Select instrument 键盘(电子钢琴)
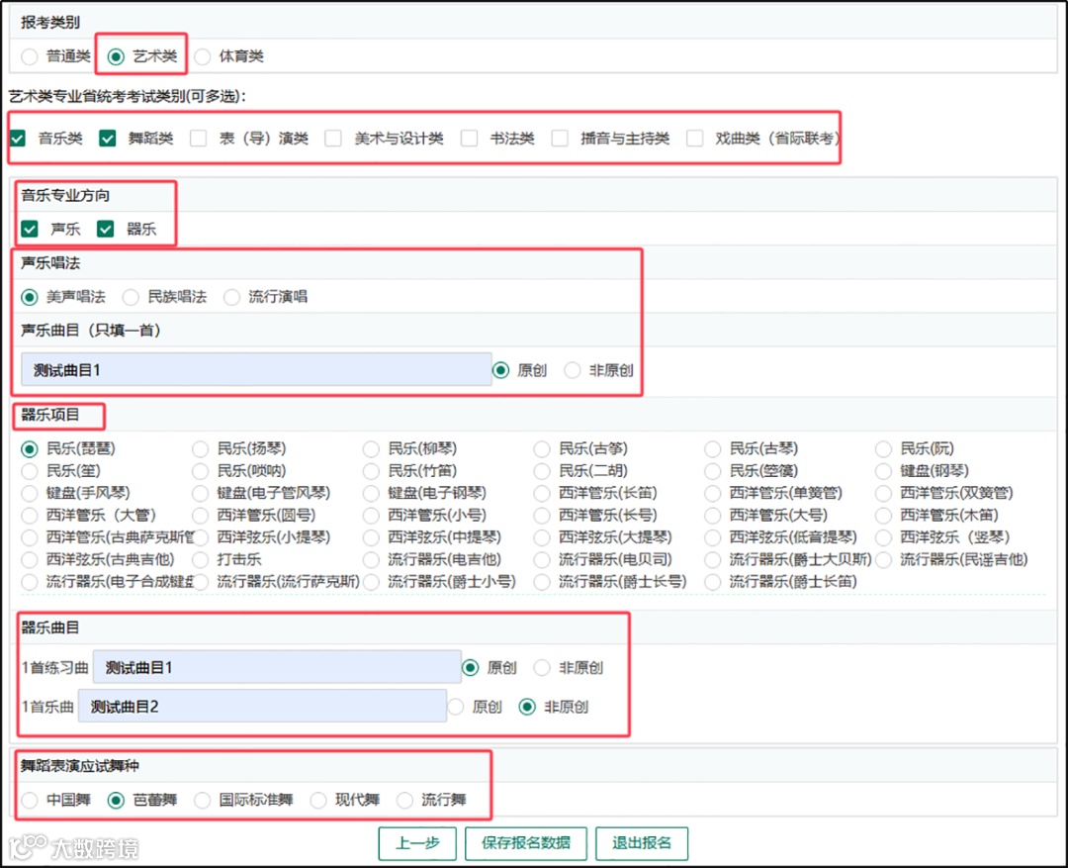The image size is (1068, 868). coord(371,493)
